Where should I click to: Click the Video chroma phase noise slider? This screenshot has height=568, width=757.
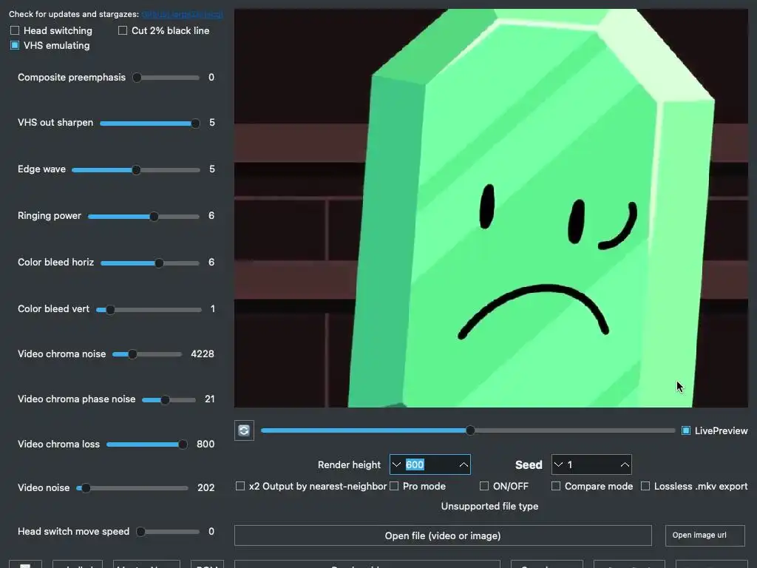point(169,400)
